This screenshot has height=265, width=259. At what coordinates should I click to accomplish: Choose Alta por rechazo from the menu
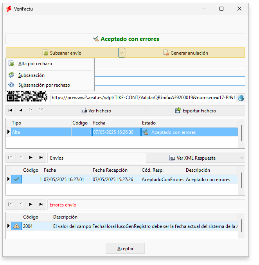35,64
